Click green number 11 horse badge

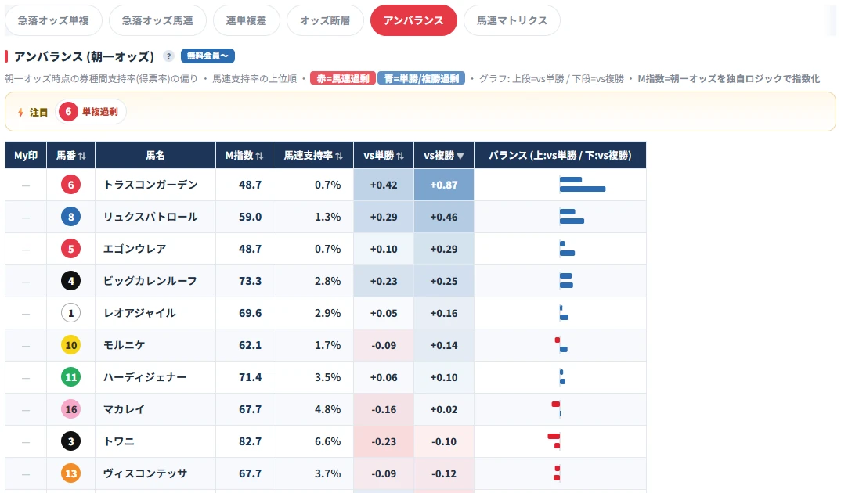(x=70, y=377)
